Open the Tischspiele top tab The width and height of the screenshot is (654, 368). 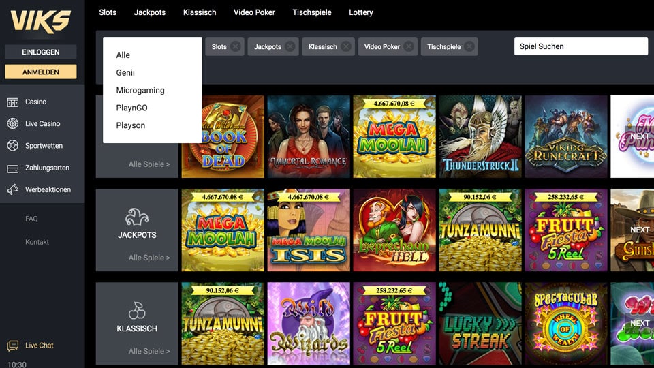click(312, 12)
